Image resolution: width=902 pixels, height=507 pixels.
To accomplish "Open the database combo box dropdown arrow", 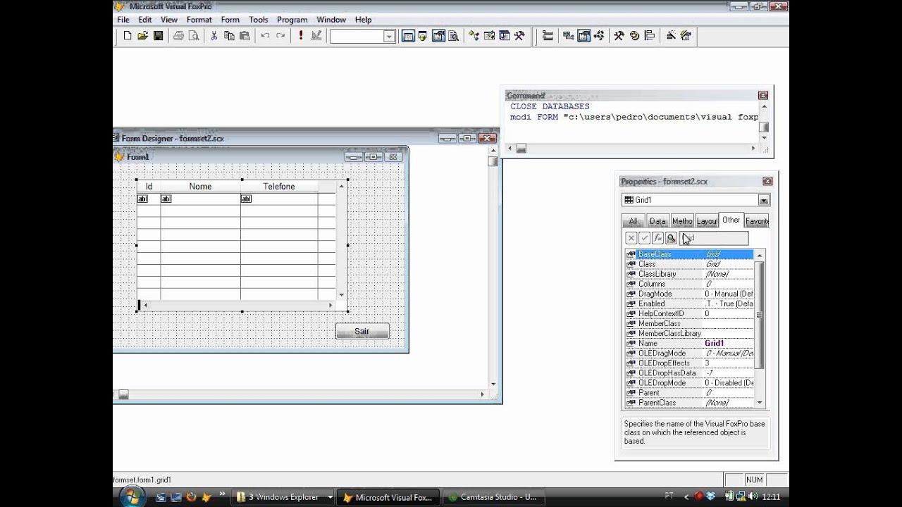I will tap(389, 37).
